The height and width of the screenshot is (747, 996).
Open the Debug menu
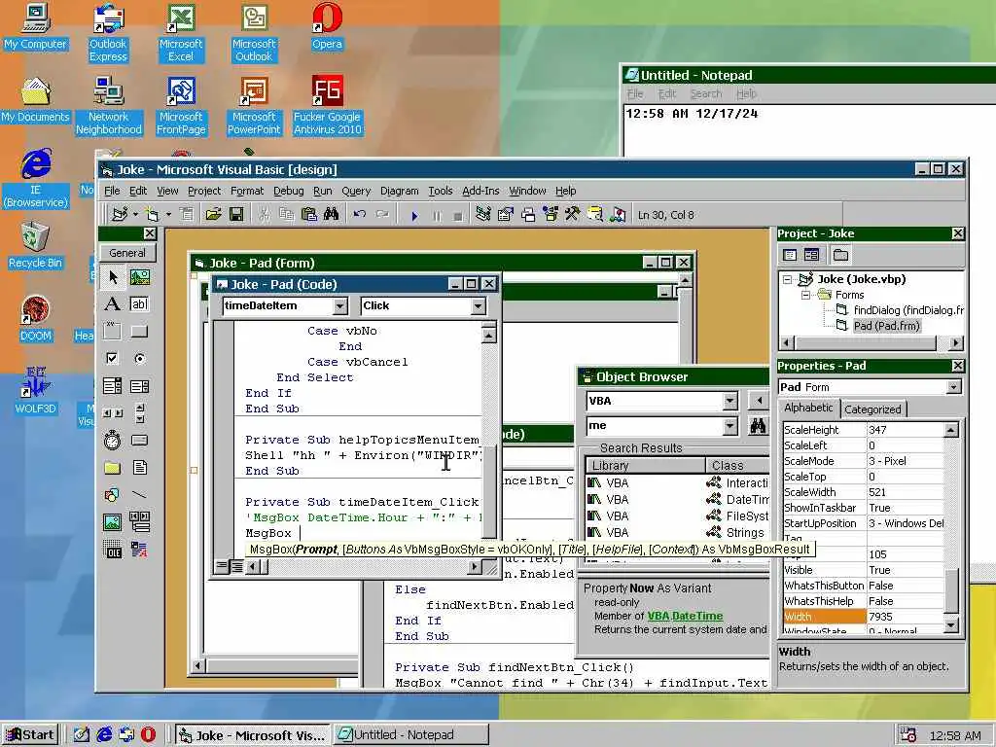pyautogui.click(x=288, y=191)
